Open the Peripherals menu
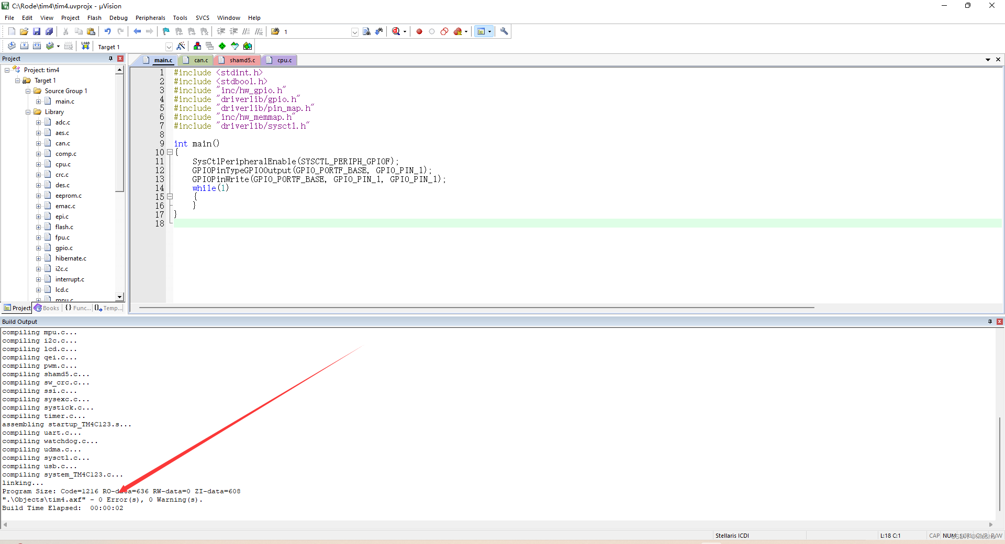The width and height of the screenshot is (1005, 544). point(150,17)
